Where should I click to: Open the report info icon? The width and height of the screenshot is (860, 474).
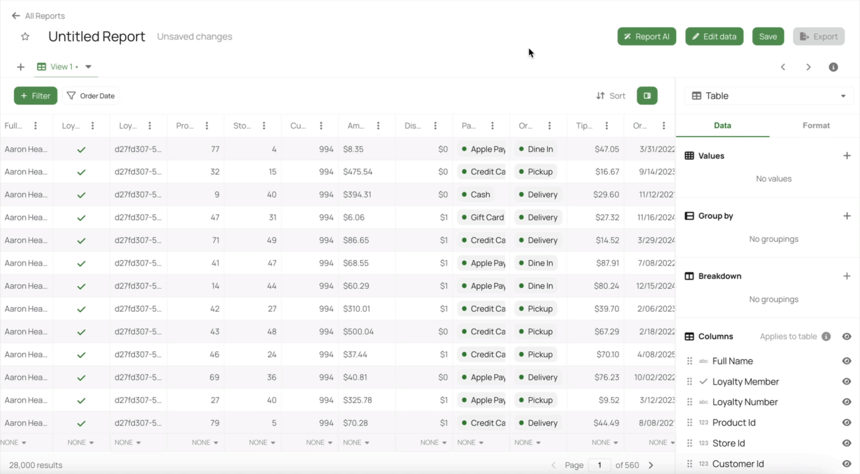coord(833,67)
